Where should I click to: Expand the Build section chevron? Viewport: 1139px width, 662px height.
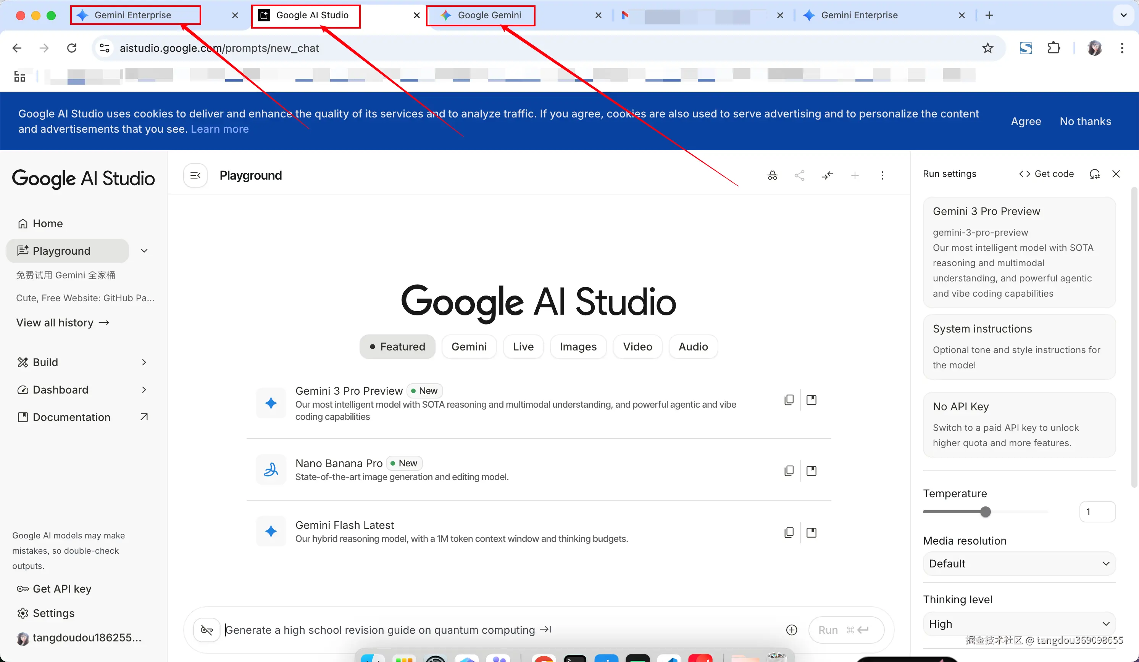pos(144,362)
